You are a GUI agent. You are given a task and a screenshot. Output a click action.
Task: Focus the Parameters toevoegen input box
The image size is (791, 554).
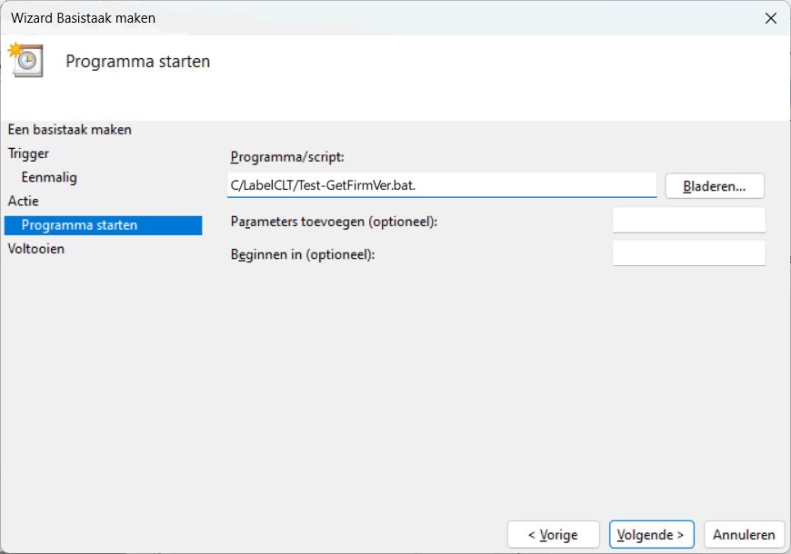point(688,221)
